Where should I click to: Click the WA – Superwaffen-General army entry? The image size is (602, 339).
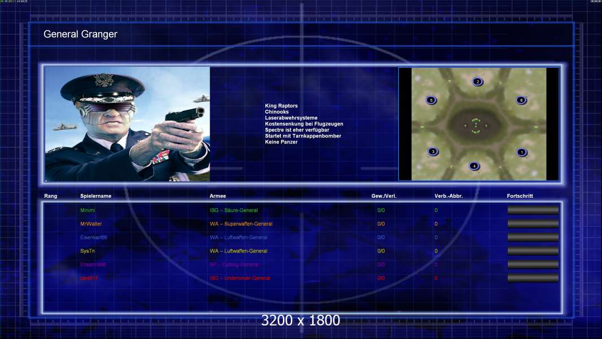241,224
